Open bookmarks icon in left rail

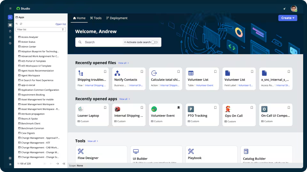[x=10, y=37]
